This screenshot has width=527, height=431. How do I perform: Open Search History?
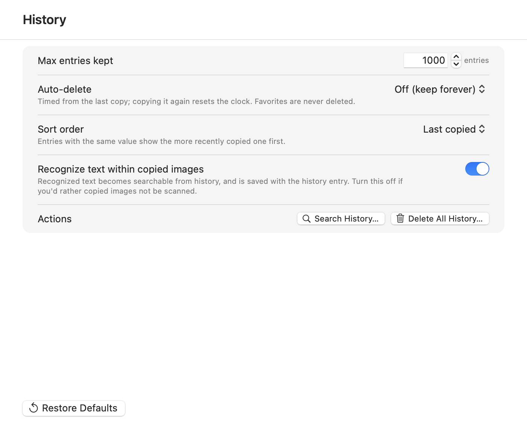[x=341, y=219]
